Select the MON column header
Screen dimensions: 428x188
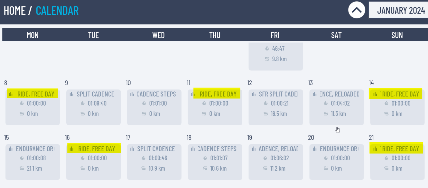(x=33, y=35)
